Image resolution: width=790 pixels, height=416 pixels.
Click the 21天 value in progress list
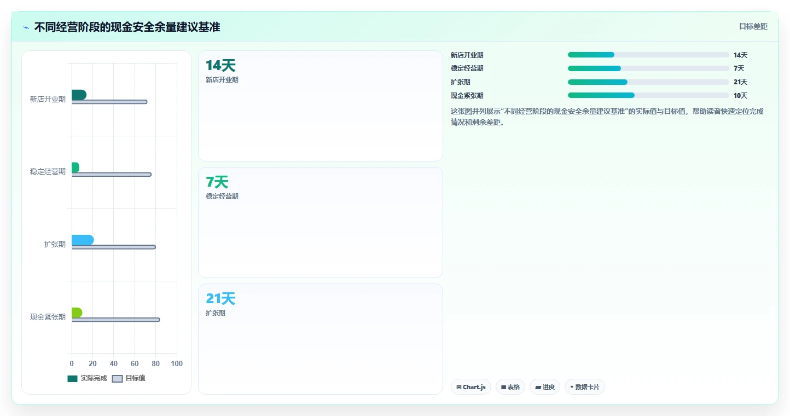tap(740, 82)
